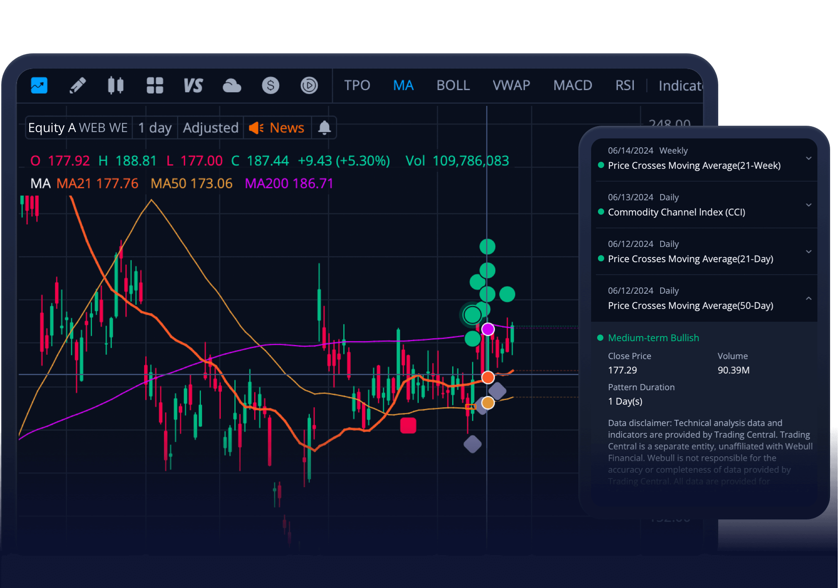Toggle the BOLL indicator overlay

(x=453, y=86)
